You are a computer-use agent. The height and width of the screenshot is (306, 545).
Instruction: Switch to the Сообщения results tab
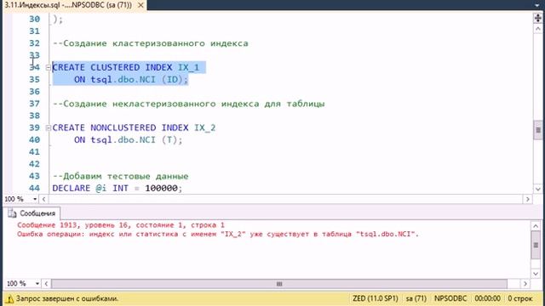tap(32, 213)
